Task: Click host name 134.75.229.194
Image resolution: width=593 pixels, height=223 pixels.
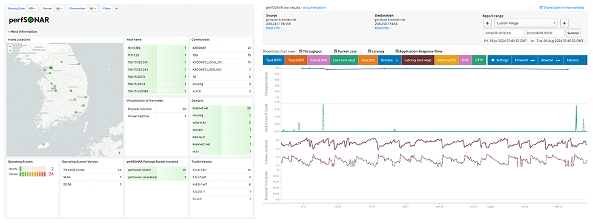Action: pos(157,91)
